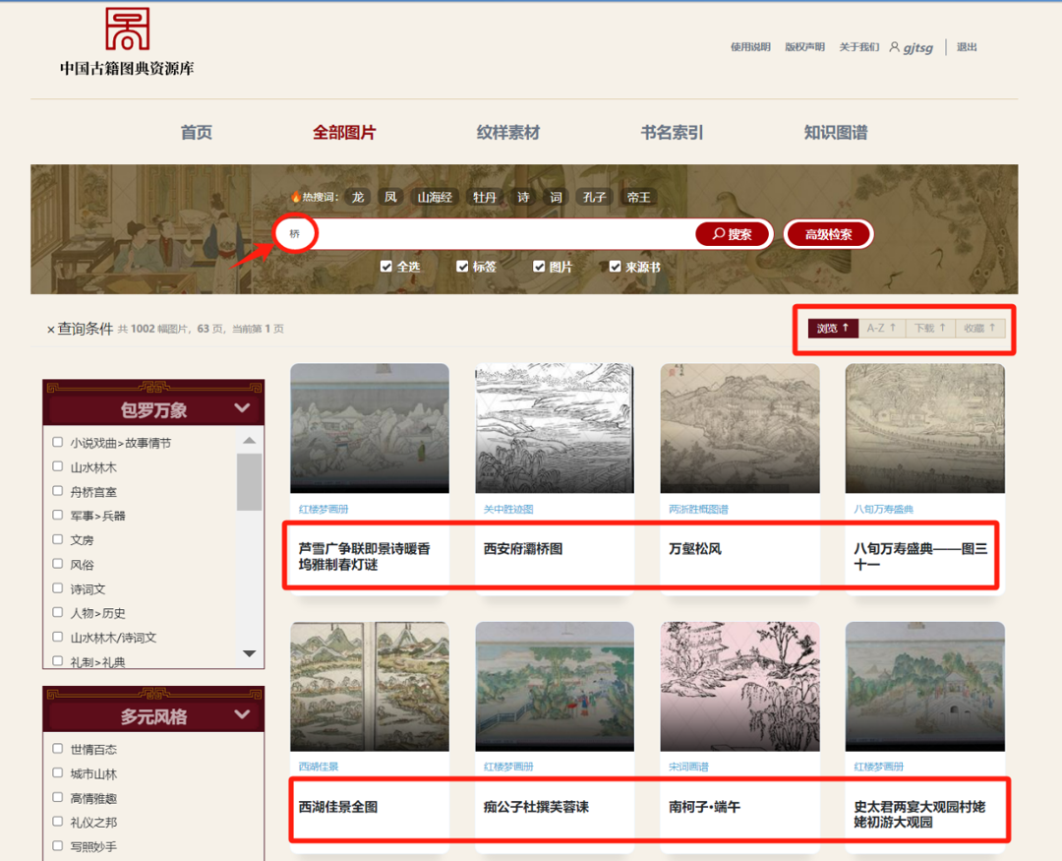Click the category list scrollbar thumb
Viewport: 1062px width, 861px height.
[x=249, y=481]
